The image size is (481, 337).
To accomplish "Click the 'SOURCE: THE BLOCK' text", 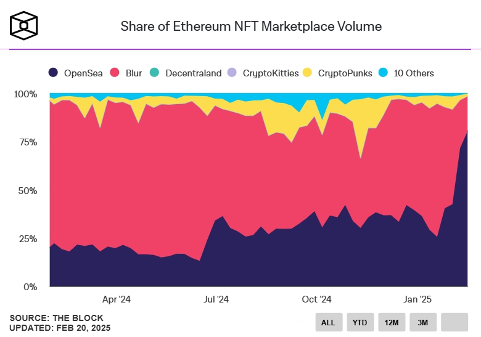I will coord(57,318).
